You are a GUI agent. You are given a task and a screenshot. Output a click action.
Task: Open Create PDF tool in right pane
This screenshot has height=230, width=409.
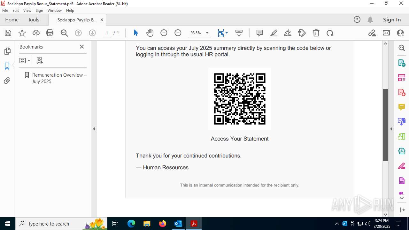pyautogui.click(x=402, y=92)
